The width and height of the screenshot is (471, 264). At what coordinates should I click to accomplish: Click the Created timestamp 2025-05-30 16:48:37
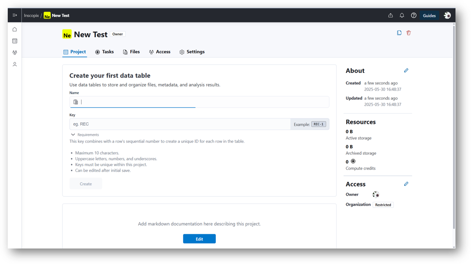(383, 89)
